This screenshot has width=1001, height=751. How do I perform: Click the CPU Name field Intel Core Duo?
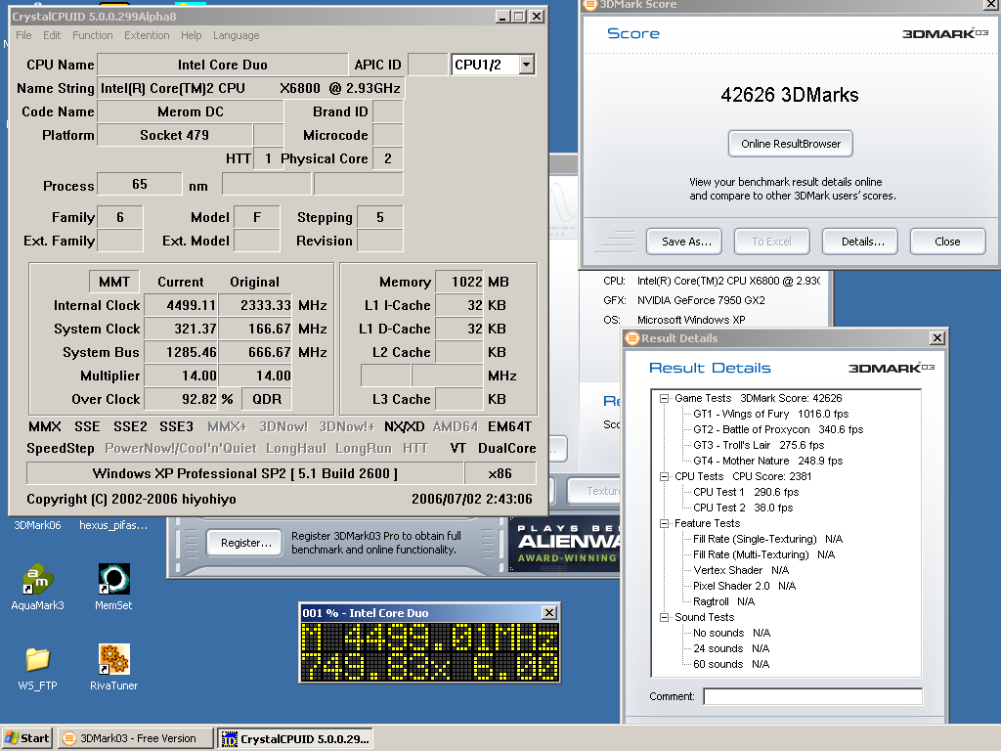(223, 65)
